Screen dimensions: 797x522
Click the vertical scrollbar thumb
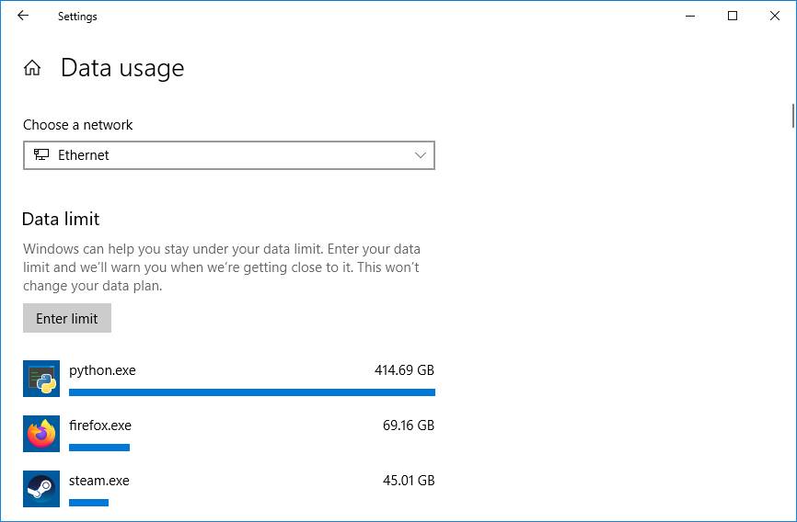click(792, 115)
